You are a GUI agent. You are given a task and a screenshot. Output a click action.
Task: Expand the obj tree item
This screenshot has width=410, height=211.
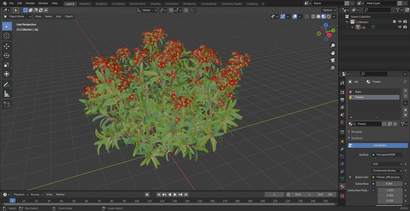pos(352,27)
